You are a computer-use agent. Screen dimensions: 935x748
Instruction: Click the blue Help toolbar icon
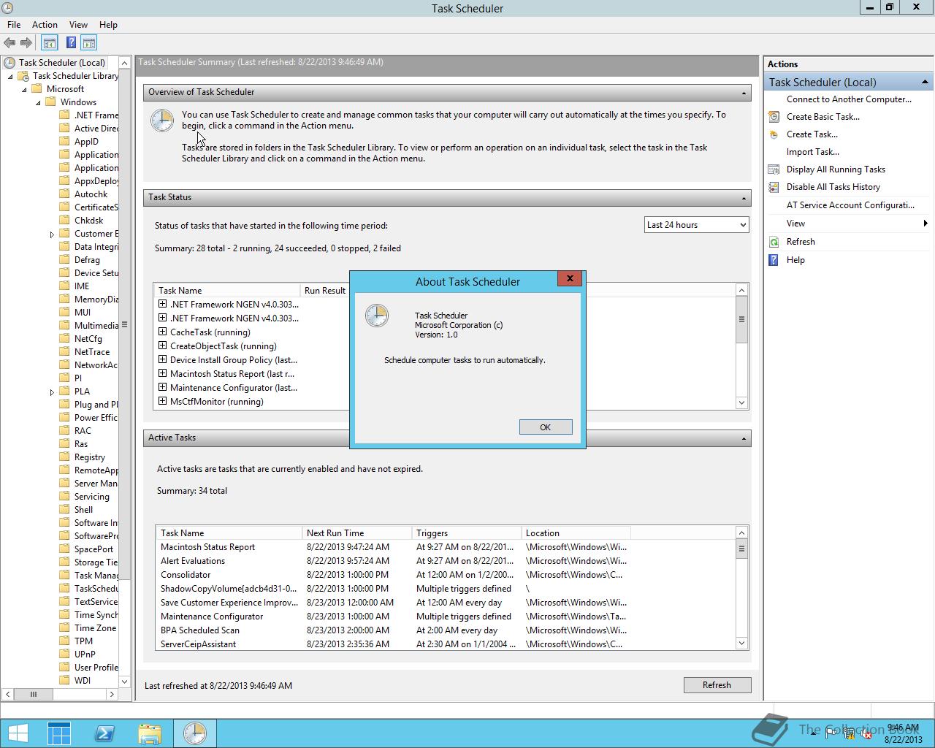pos(71,43)
